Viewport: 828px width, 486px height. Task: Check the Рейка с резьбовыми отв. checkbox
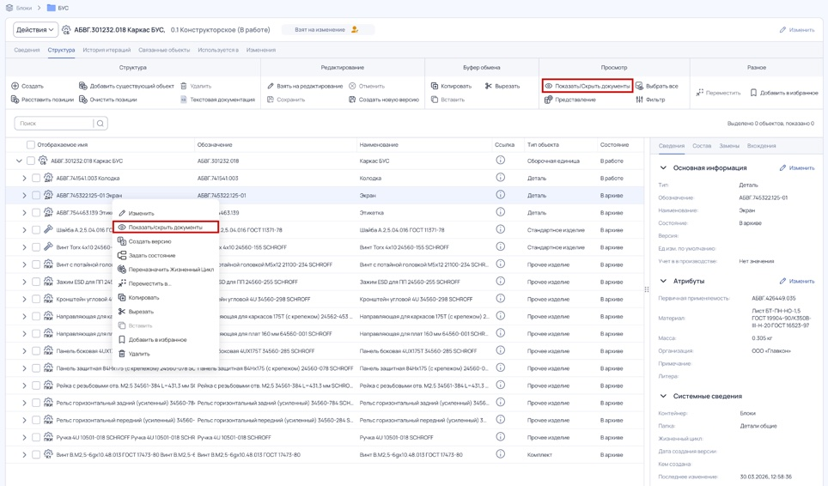[36, 386]
